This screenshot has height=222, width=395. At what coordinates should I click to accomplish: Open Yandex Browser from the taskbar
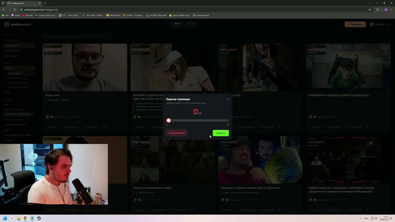[12, 218]
